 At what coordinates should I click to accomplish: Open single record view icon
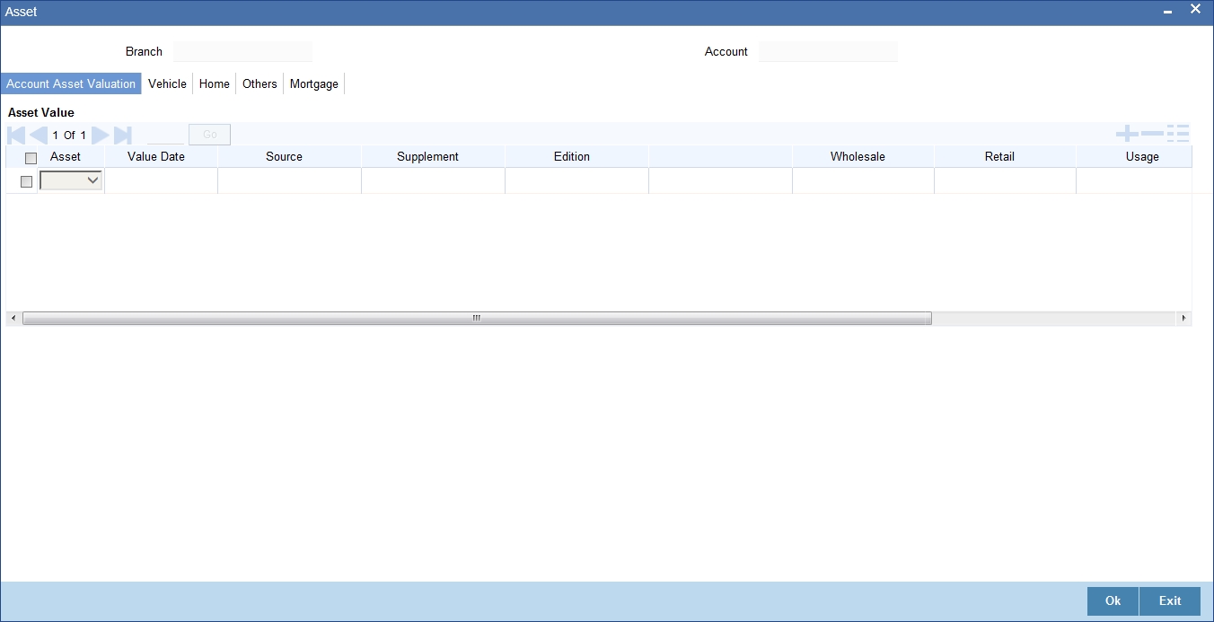(1178, 134)
